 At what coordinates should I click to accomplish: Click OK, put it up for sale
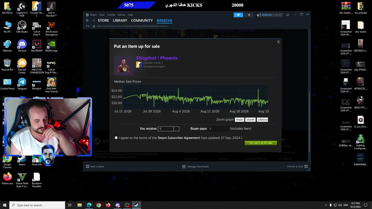point(261,143)
